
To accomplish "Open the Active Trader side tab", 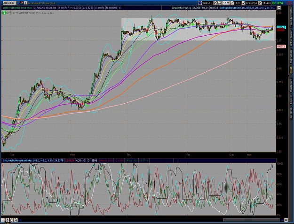I will [x=291, y=39].
